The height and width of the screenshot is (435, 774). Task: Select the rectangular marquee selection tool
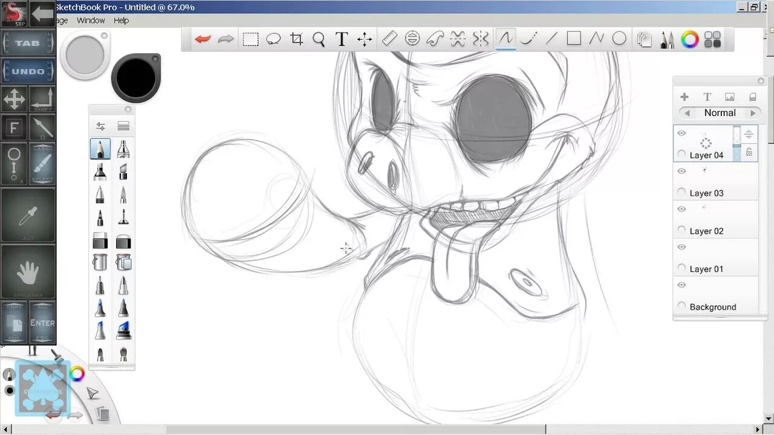(x=250, y=39)
